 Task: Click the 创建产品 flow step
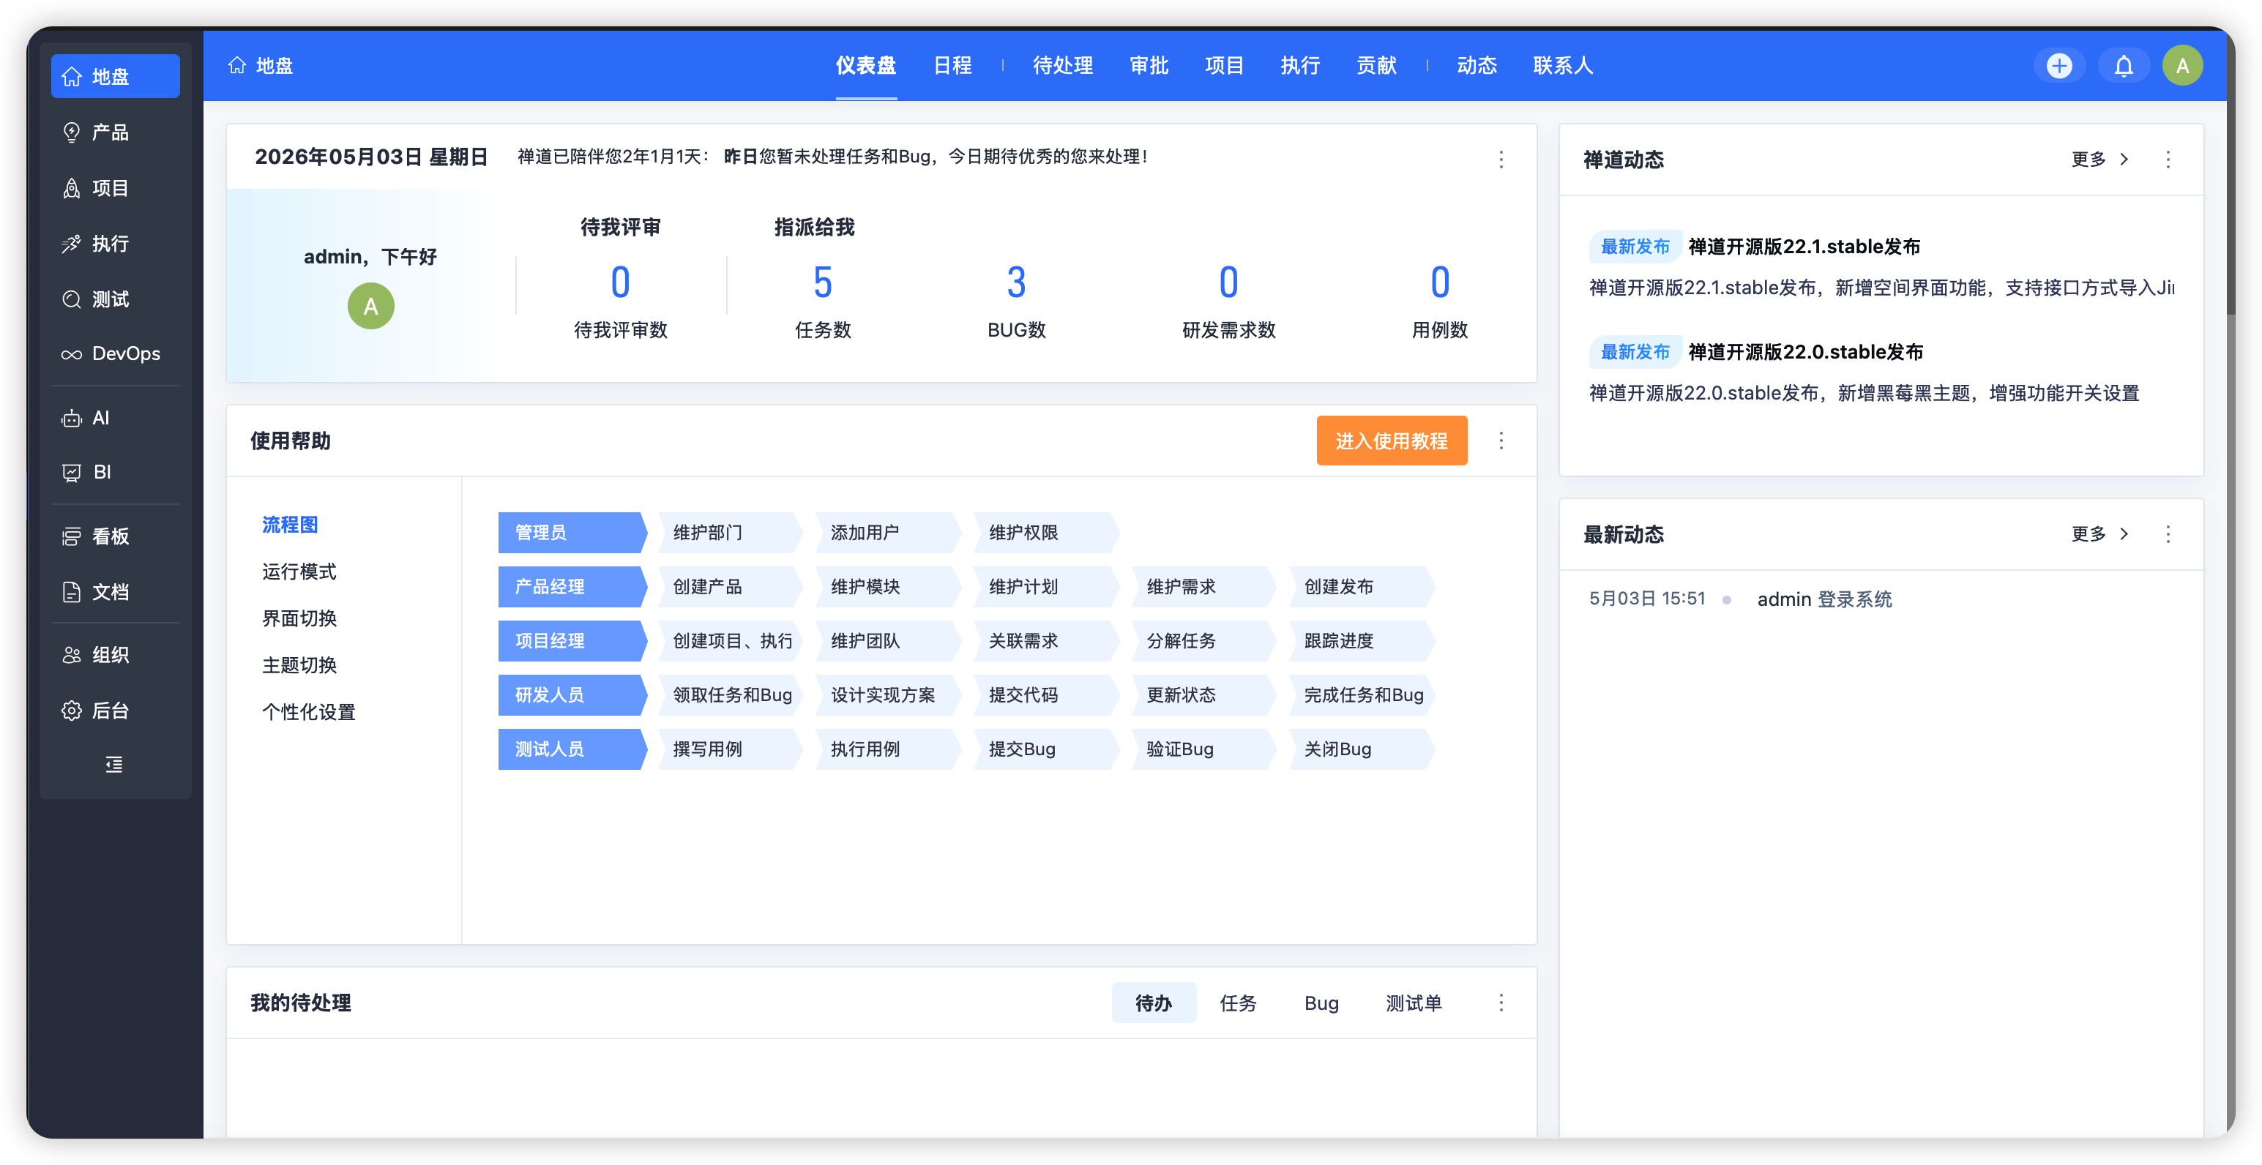[729, 586]
